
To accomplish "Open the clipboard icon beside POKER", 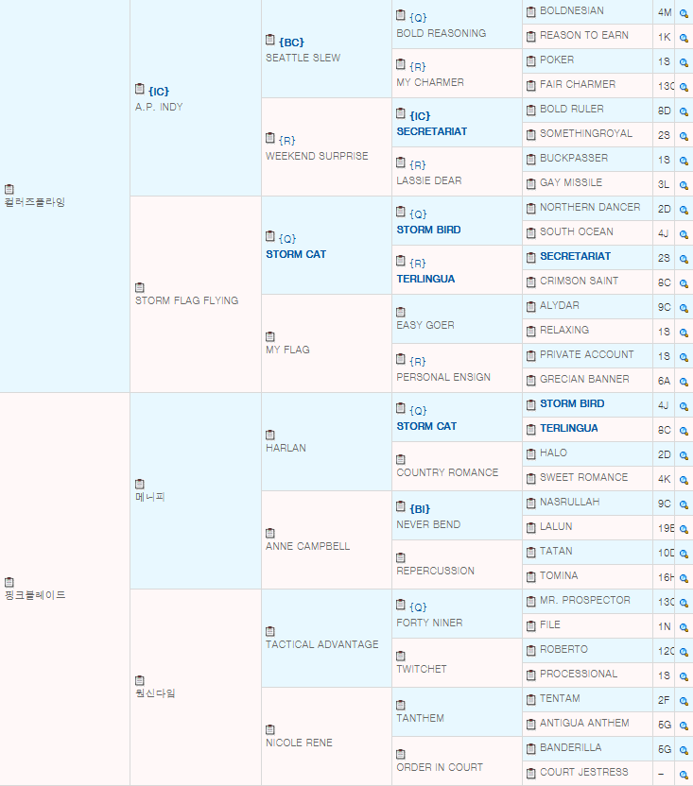I will [x=531, y=61].
